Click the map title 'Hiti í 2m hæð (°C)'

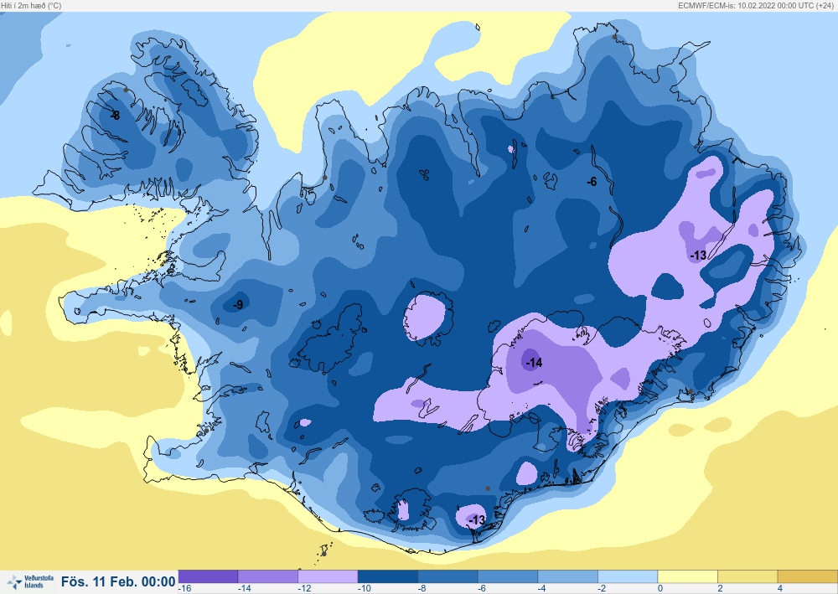tap(31, 6)
